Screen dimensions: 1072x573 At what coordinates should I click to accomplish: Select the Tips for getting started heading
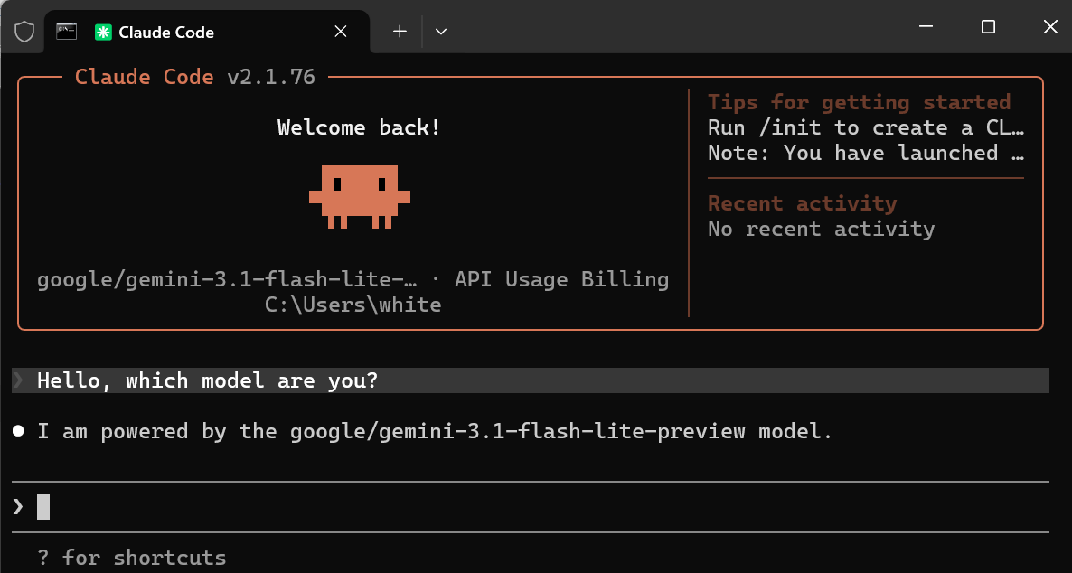[859, 101]
